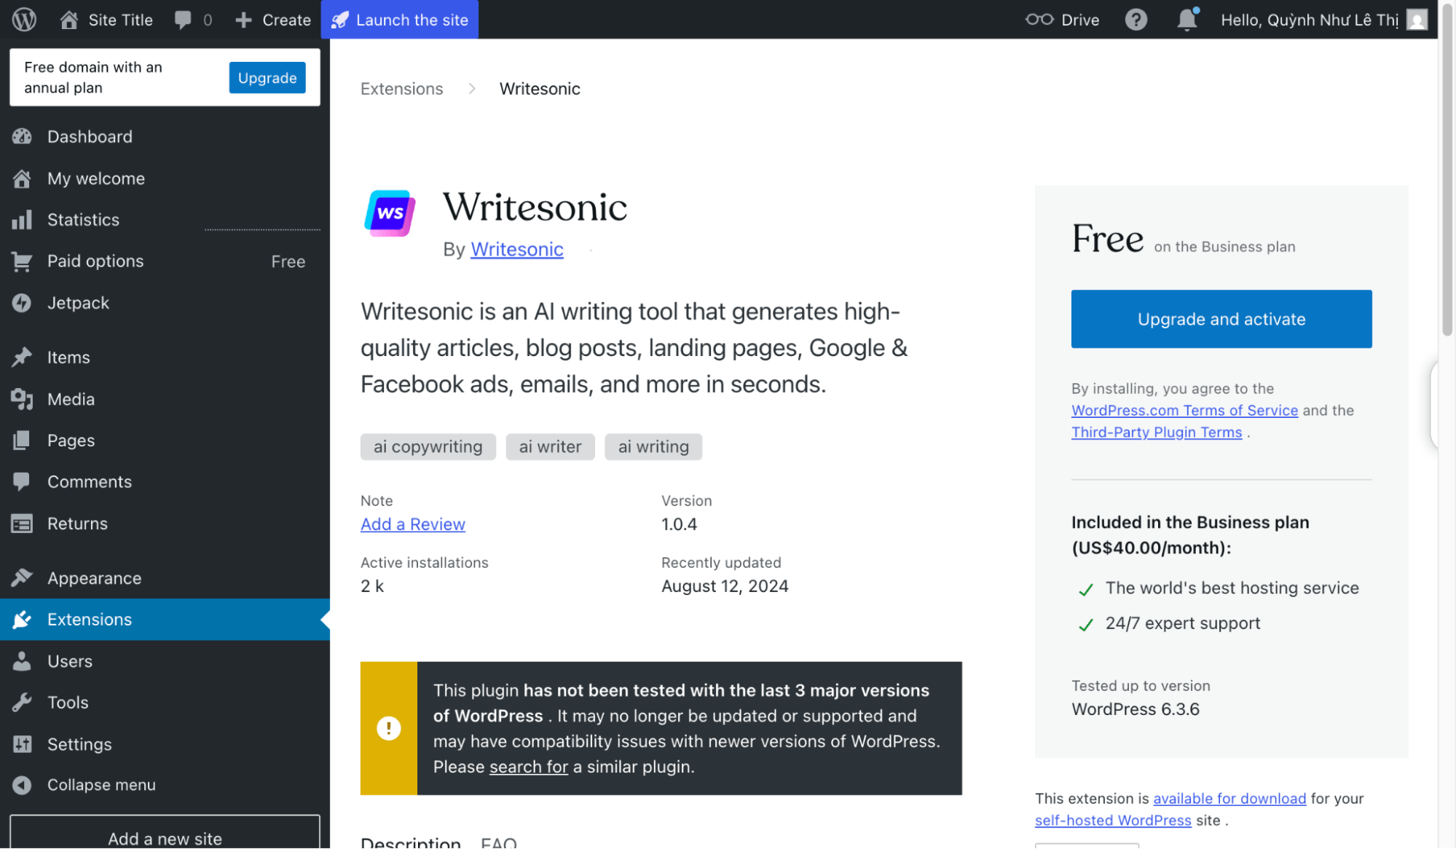Click the Pages icon in sidebar

(x=22, y=441)
